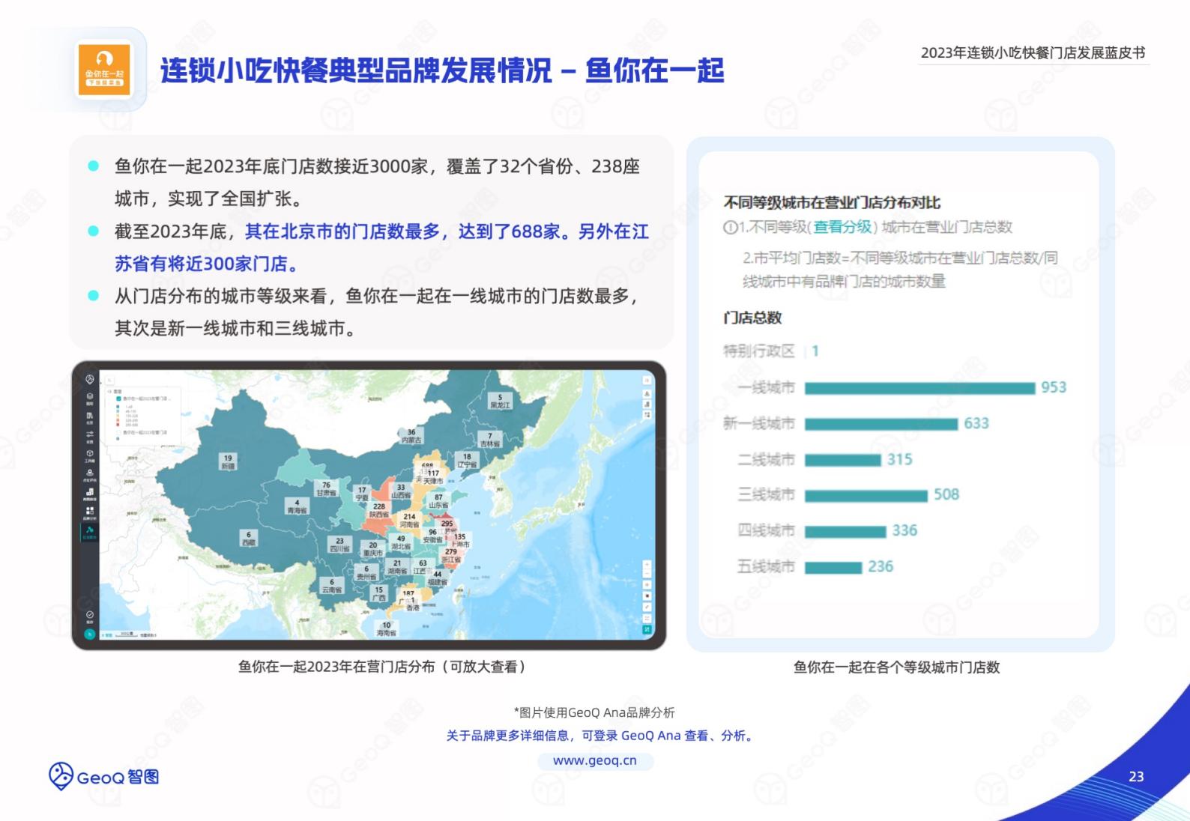
Task: Click the 辽宁省 label showing 18
Action: pyautogui.click(x=467, y=461)
